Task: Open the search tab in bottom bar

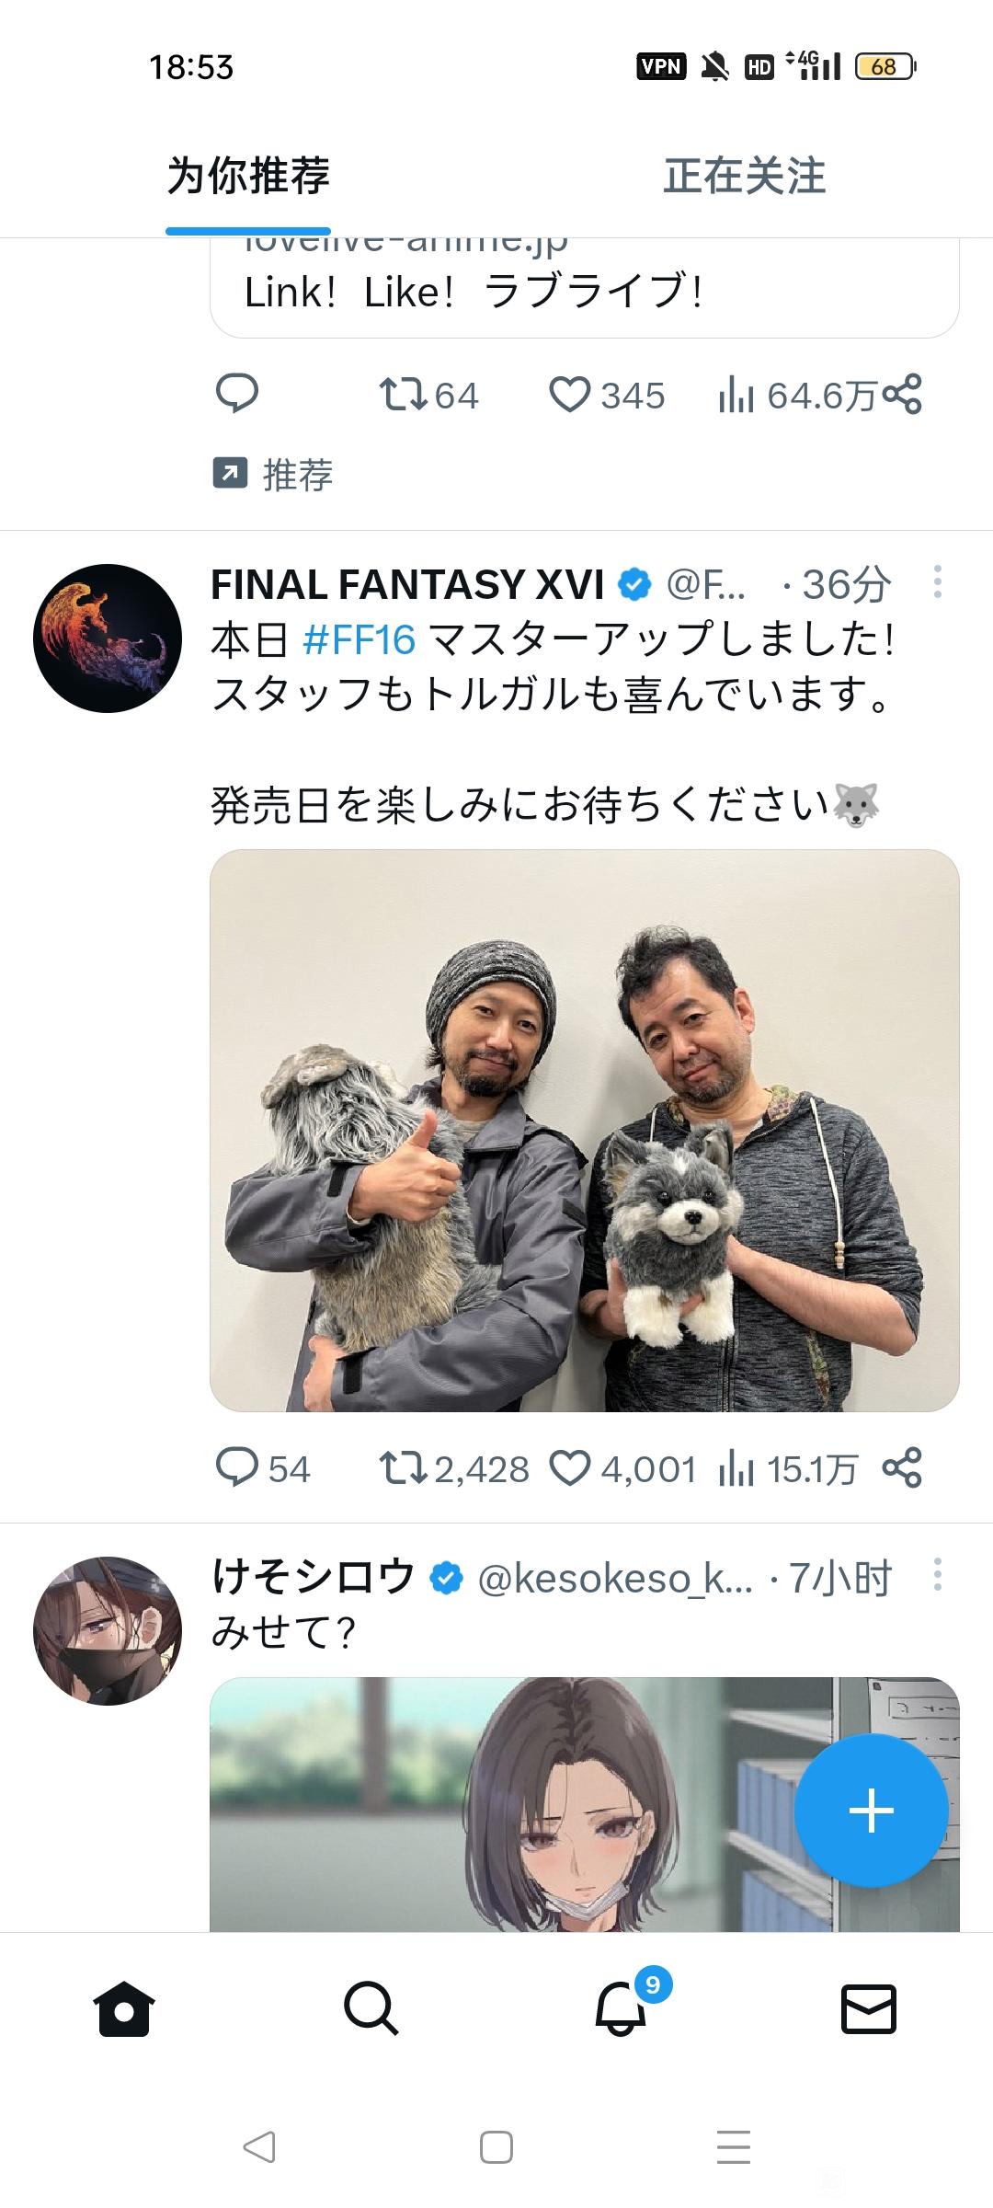Action: tap(371, 2008)
